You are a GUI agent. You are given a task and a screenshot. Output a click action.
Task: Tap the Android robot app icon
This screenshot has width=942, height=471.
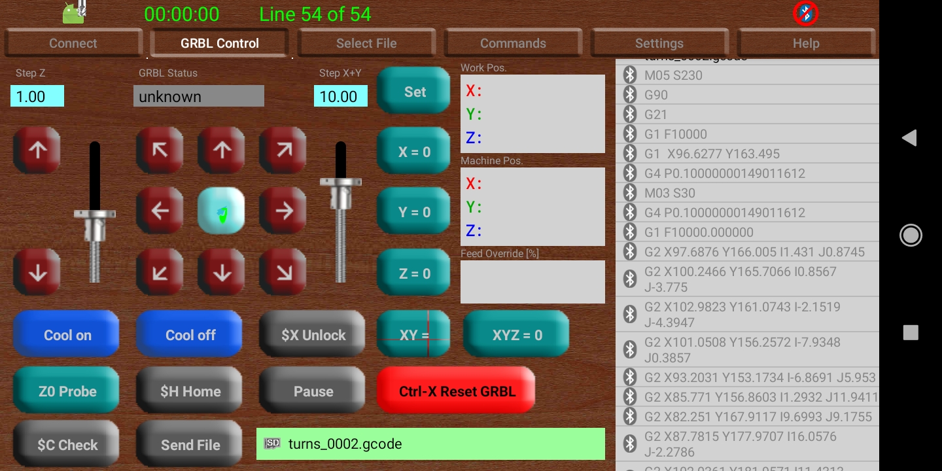(74, 13)
